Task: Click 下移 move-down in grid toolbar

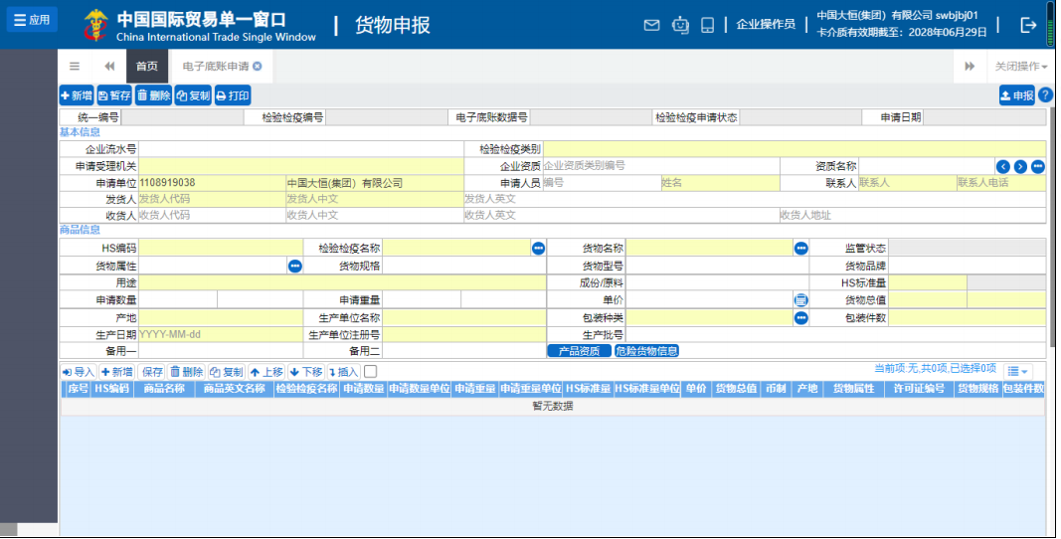Action: (x=306, y=372)
